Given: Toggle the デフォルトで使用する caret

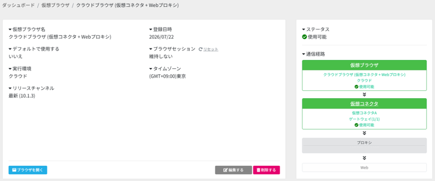Looking at the screenshot, I should click(10, 49).
